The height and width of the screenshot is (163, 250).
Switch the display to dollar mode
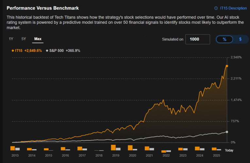[x=240, y=39]
